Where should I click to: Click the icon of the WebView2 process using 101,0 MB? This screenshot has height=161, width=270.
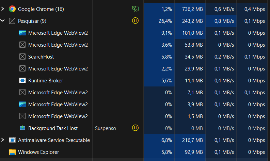(22, 33)
